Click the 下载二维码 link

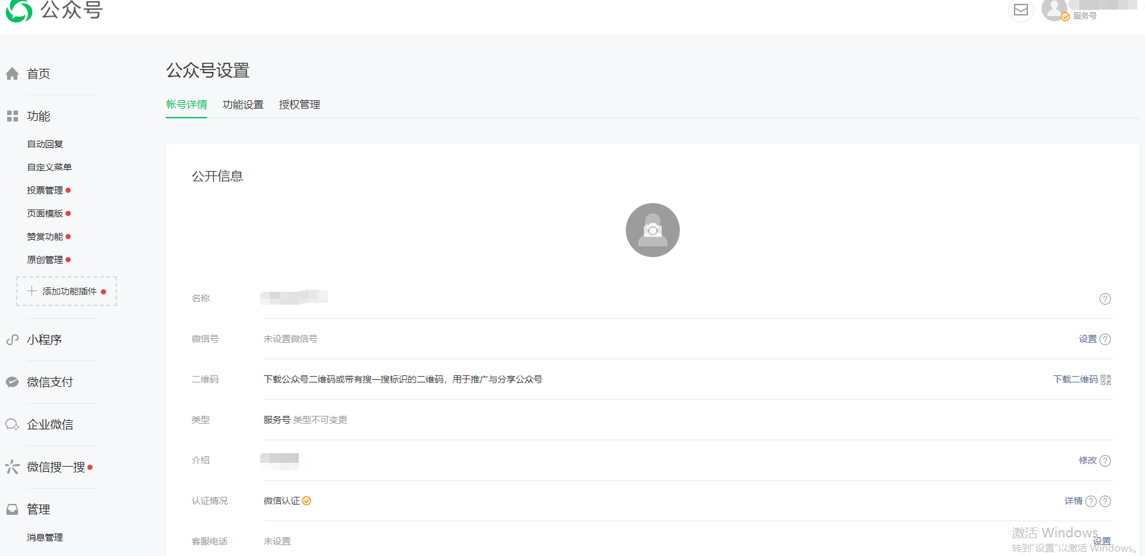1076,379
